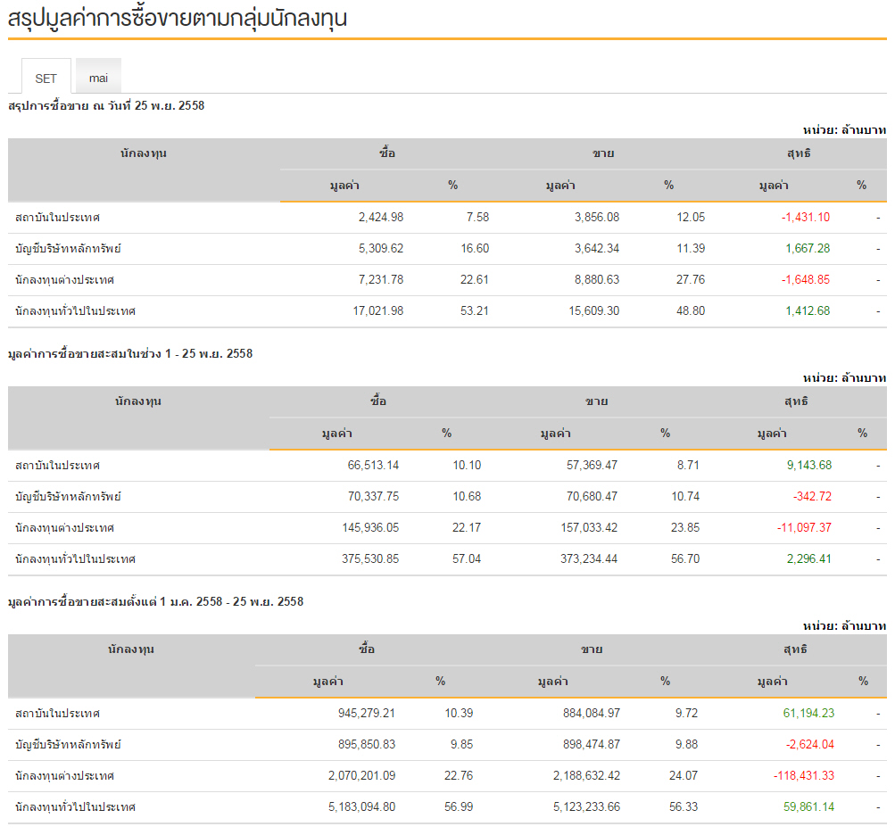Click sell value 884,084.97

click(x=592, y=714)
